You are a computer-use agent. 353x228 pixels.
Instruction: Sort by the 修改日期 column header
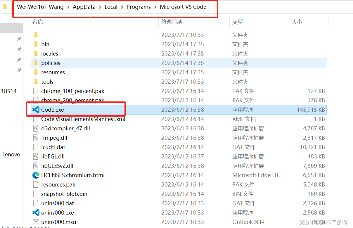172,22
